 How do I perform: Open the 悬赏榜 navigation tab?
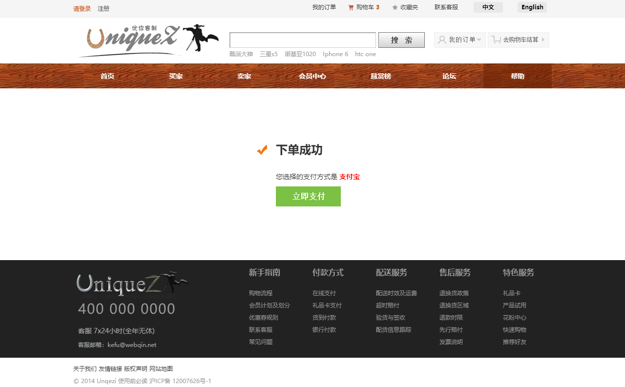pos(380,76)
